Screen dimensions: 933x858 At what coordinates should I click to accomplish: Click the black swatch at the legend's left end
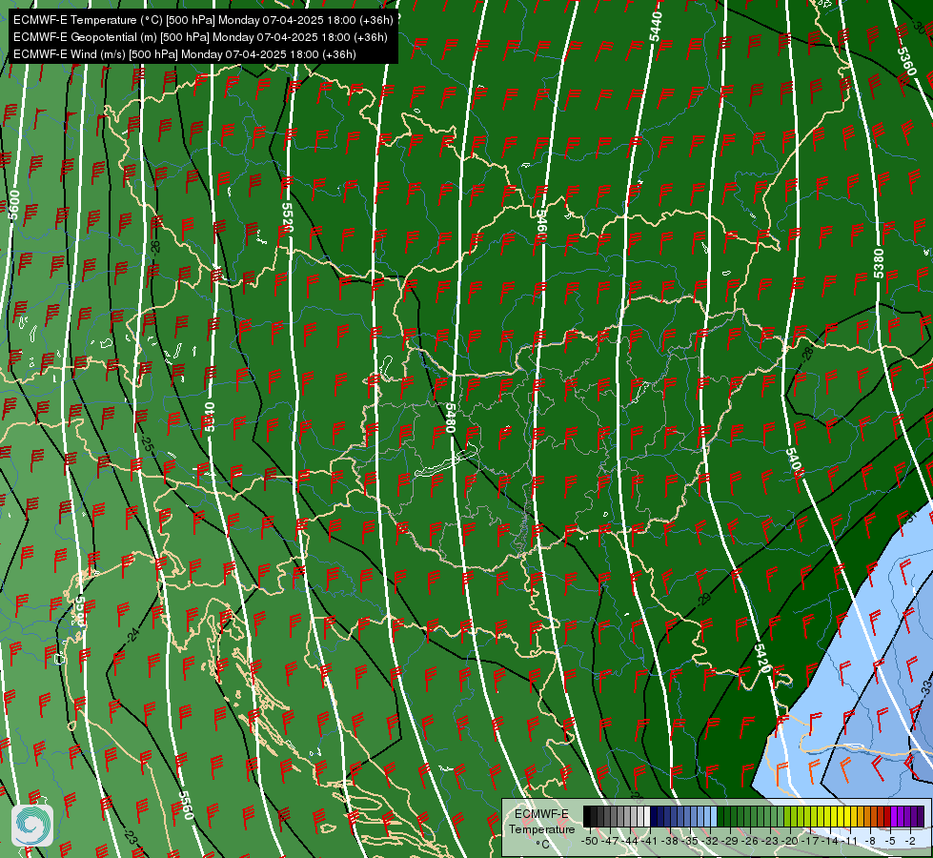(x=587, y=816)
